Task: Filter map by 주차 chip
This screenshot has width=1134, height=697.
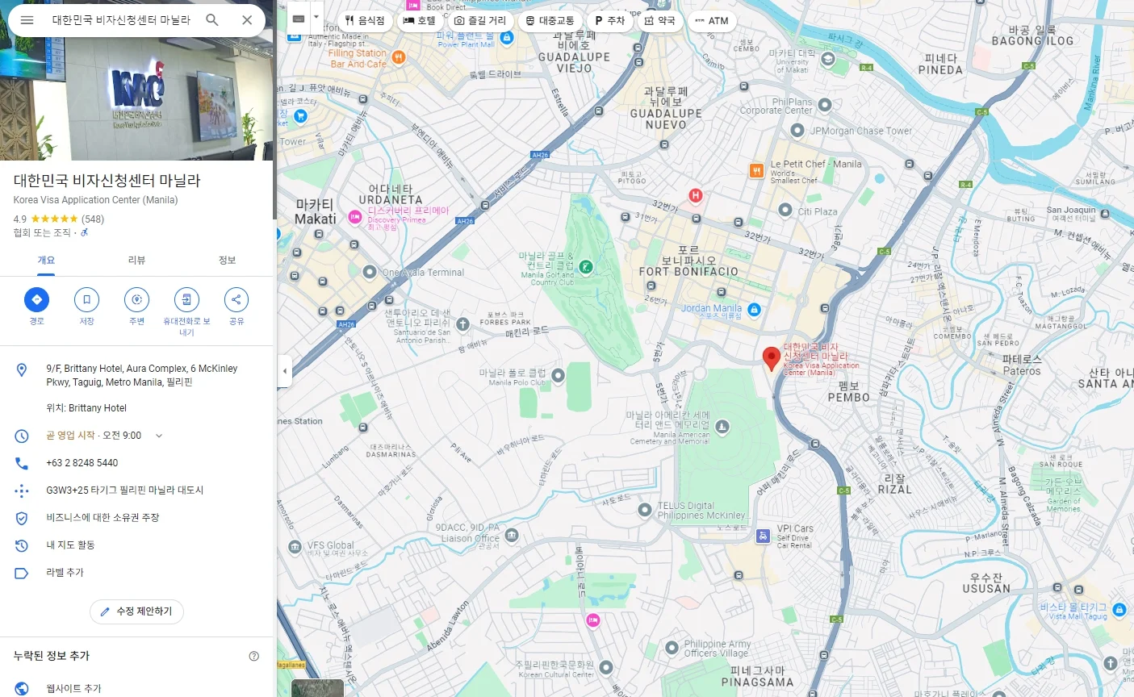Action: click(610, 20)
